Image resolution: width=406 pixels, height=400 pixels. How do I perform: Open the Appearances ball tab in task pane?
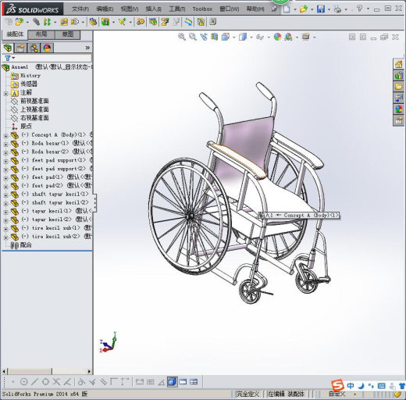pyautogui.click(x=398, y=109)
